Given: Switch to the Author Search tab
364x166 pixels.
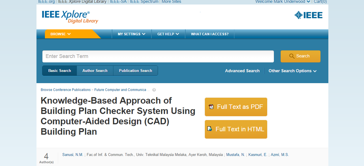Looking at the screenshot, I should point(95,71).
